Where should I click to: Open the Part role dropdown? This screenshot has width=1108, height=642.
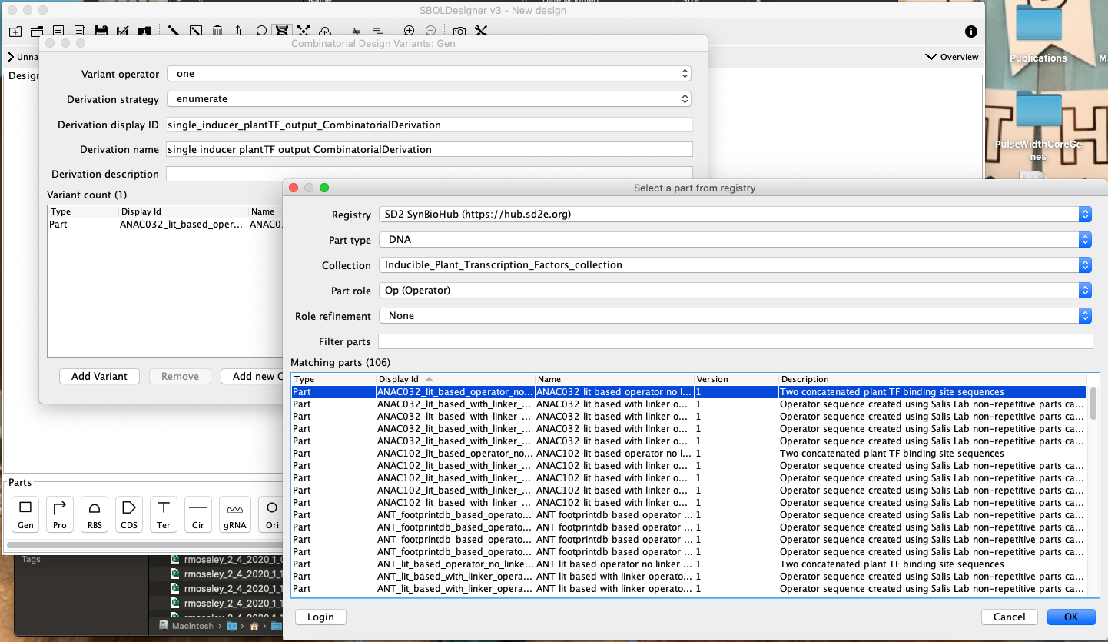[734, 291]
